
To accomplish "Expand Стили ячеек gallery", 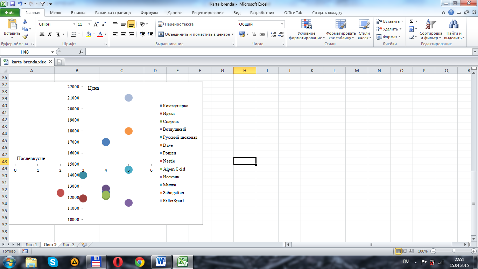I will tap(364, 30).
